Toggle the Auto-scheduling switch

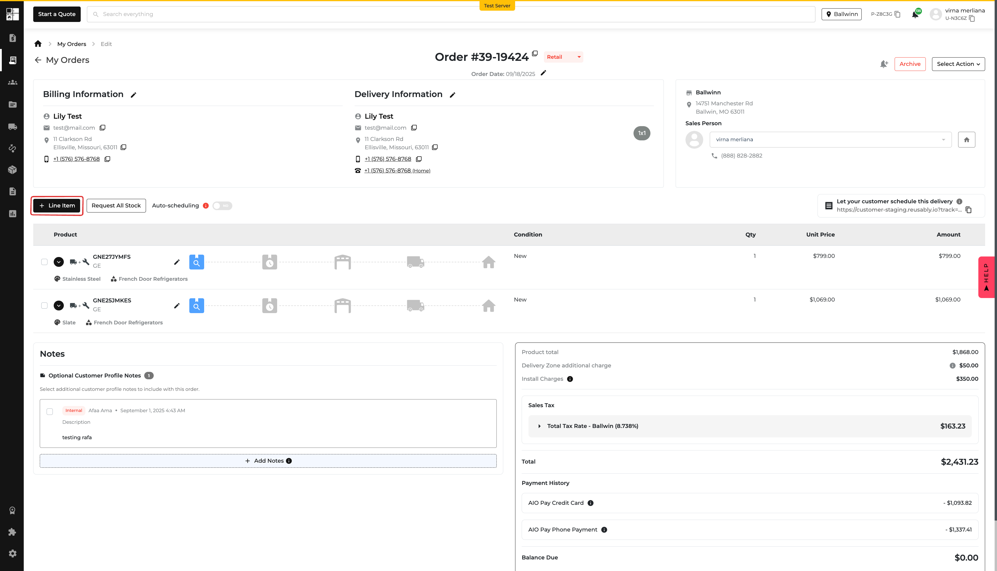222,206
